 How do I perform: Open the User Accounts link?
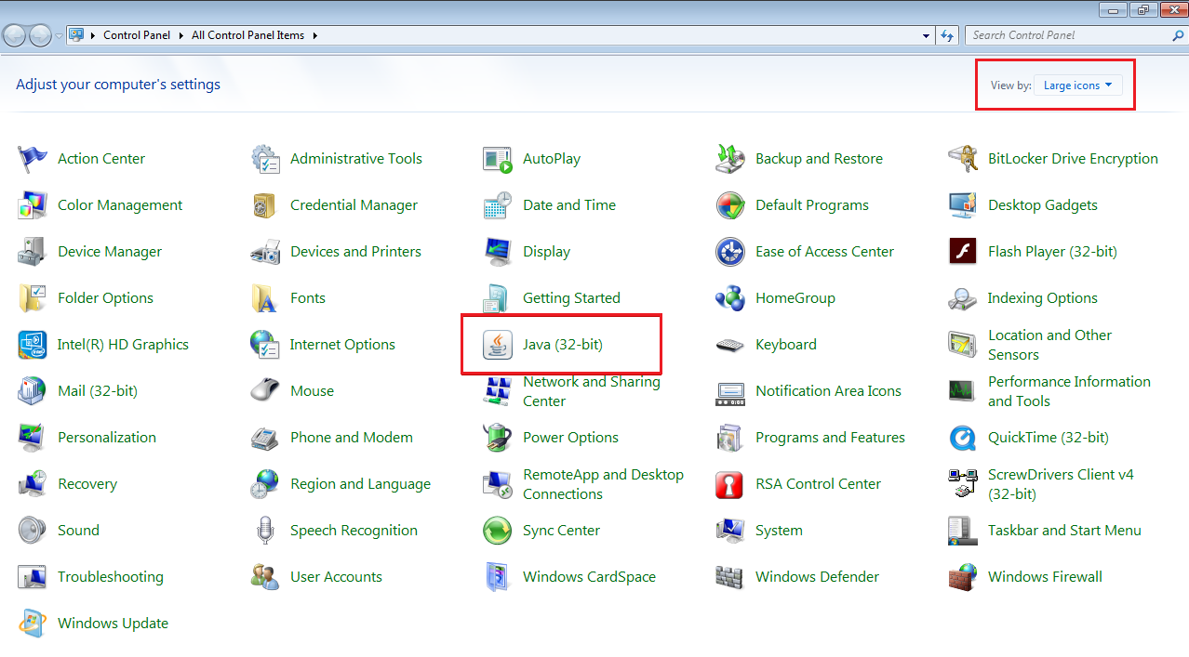[x=336, y=577]
